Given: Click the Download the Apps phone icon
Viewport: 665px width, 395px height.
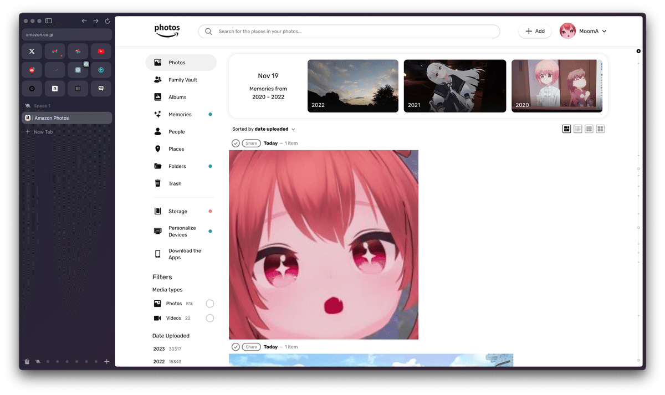Looking at the screenshot, I should (158, 254).
